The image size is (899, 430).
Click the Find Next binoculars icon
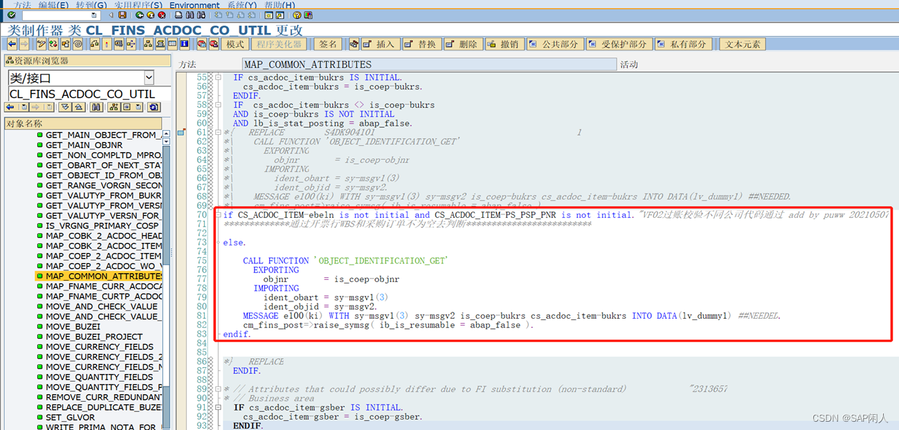point(201,15)
